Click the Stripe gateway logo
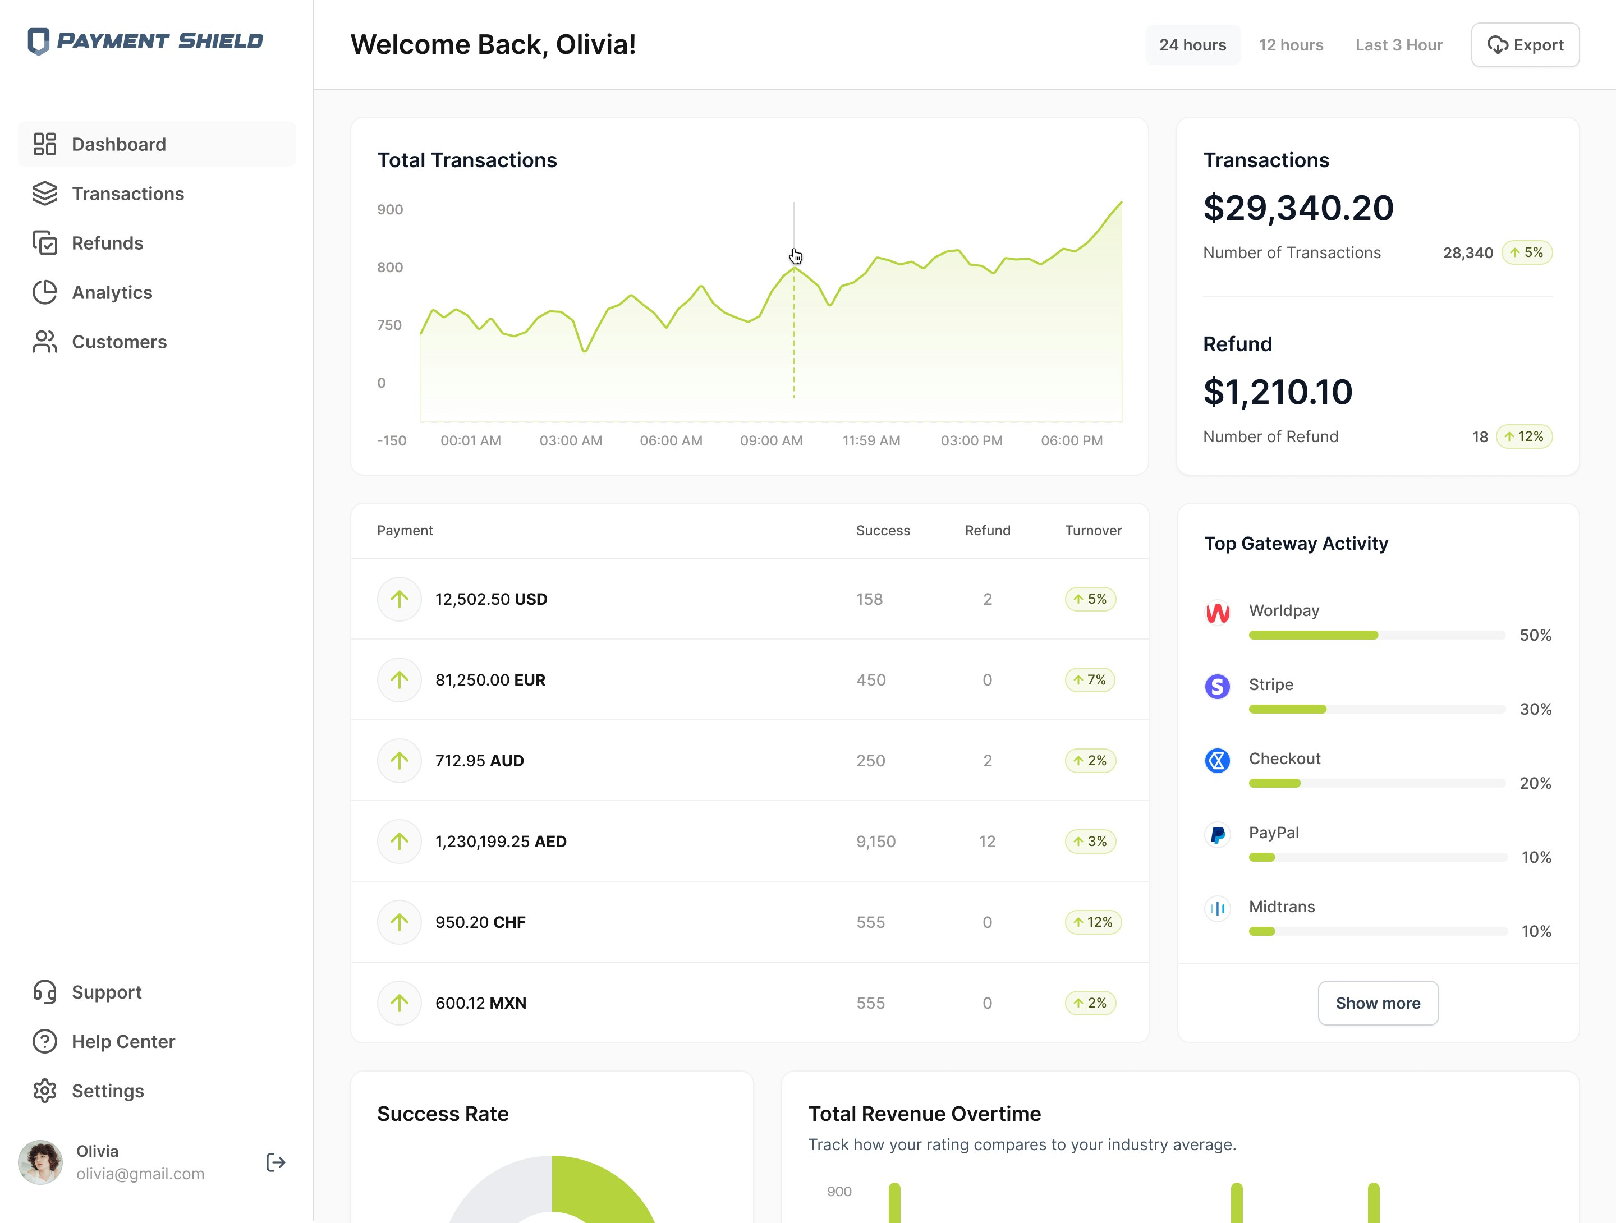Image resolution: width=1616 pixels, height=1223 pixels. (1217, 686)
